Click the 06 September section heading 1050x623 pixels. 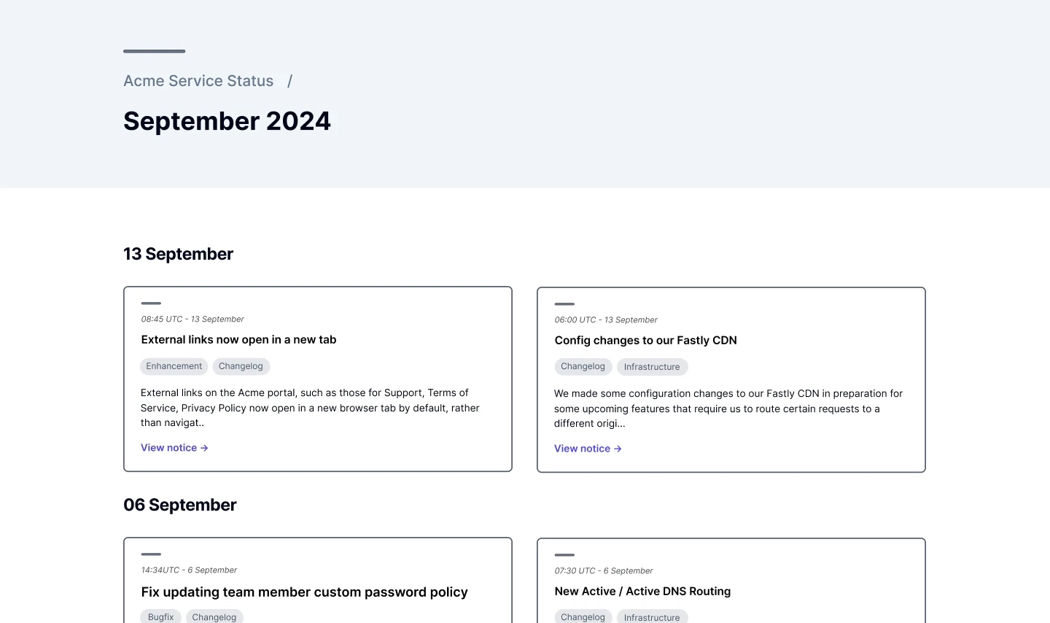[x=180, y=504]
